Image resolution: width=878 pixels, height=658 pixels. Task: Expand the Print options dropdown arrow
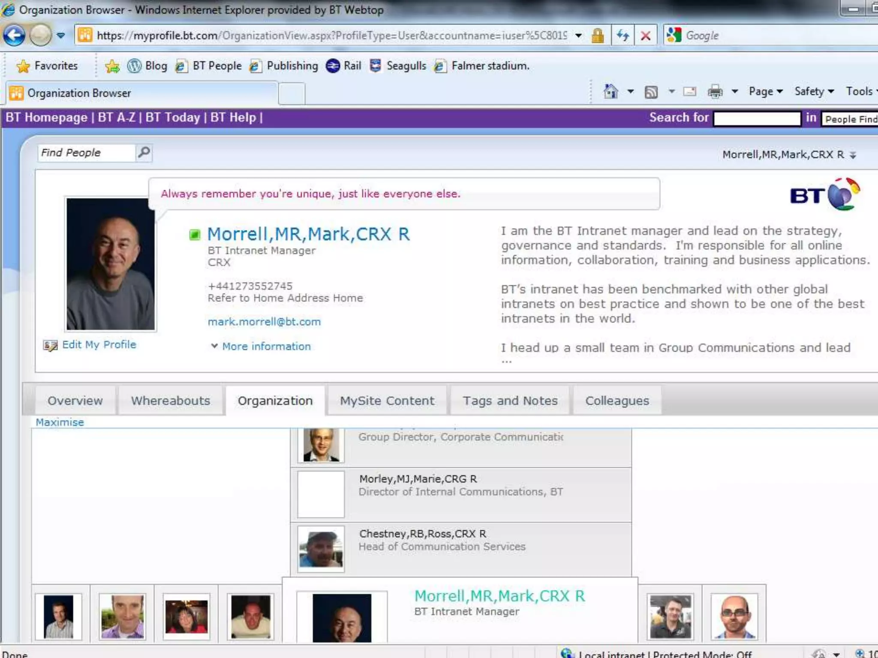735,91
